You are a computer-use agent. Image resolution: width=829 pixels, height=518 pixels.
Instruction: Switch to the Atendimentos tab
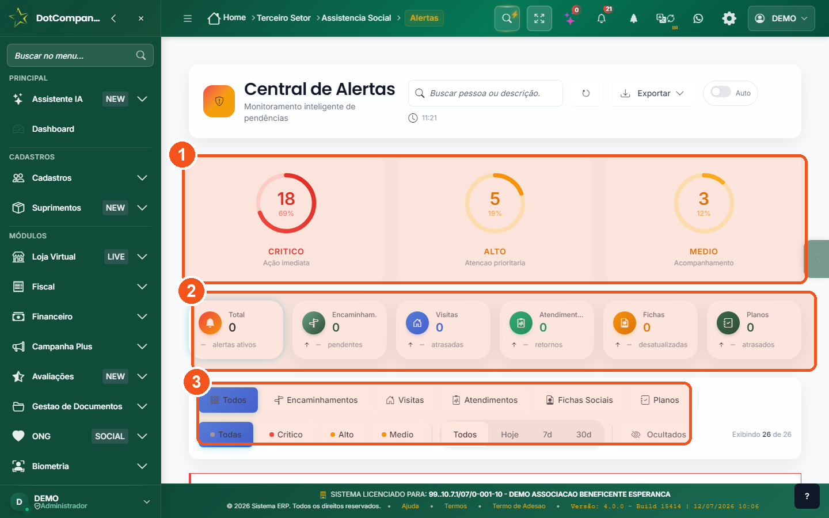[485, 400]
